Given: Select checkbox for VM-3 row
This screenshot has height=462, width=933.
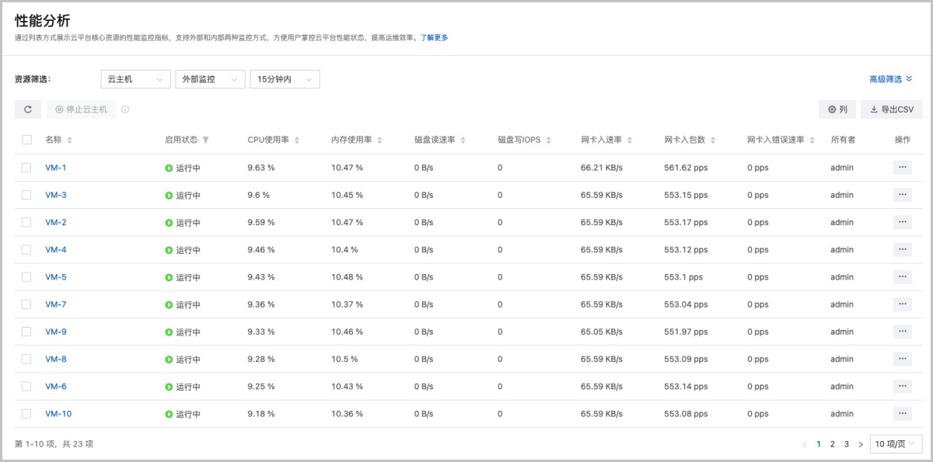Looking at the screenshot, I should click(27, 195).
